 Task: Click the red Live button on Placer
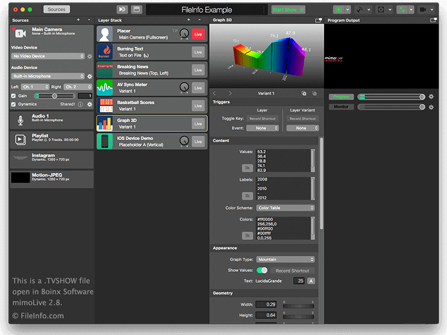(x=198, y=34)
